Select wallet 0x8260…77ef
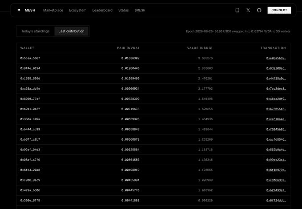Image resolution: width=302 pixels, height=209 pixels. pyautogui.click(x=30, y=99)
